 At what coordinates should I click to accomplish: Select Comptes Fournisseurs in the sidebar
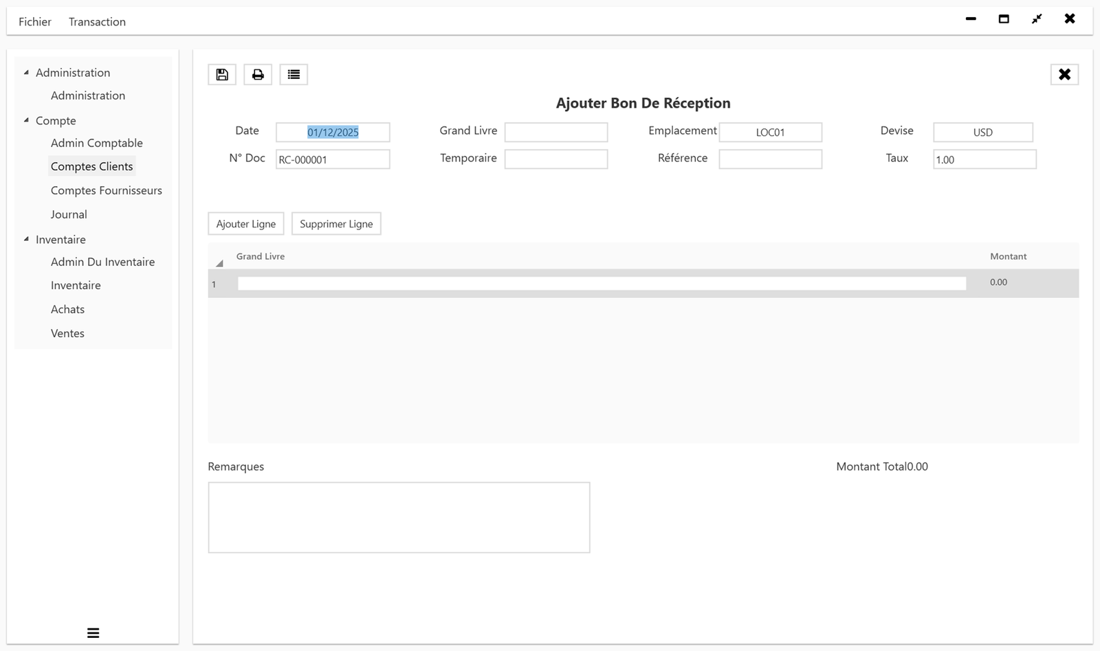click(106, 190)
